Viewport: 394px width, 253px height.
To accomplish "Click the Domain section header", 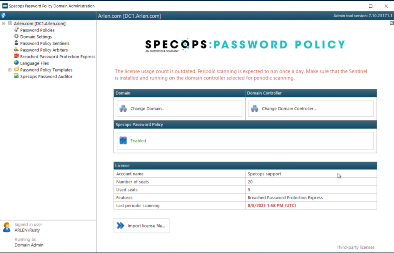I will (x=179, y=93).
